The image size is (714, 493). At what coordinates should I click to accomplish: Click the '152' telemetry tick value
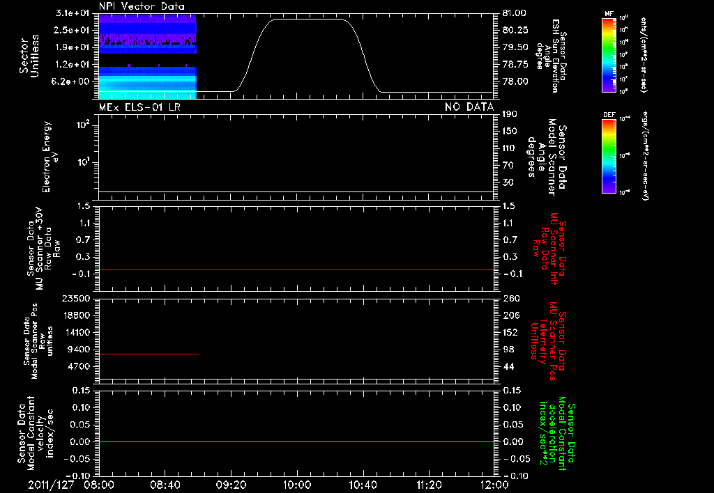point(510,332)
